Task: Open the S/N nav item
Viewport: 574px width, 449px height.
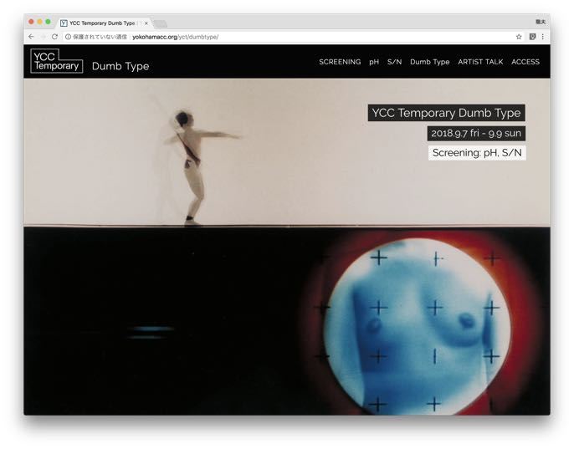Action: pyautogui.click(x=394, y=62)
